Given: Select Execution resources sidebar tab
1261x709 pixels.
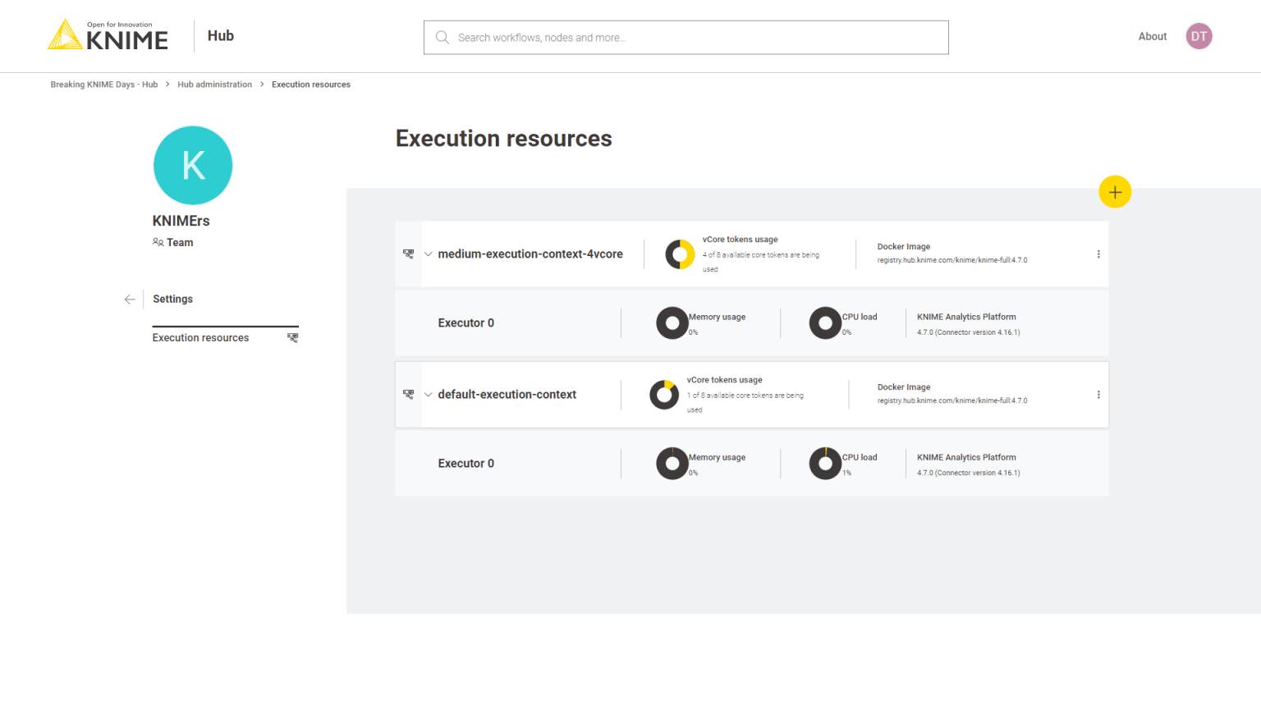Looking at the screenshot, I should (225, 338).
